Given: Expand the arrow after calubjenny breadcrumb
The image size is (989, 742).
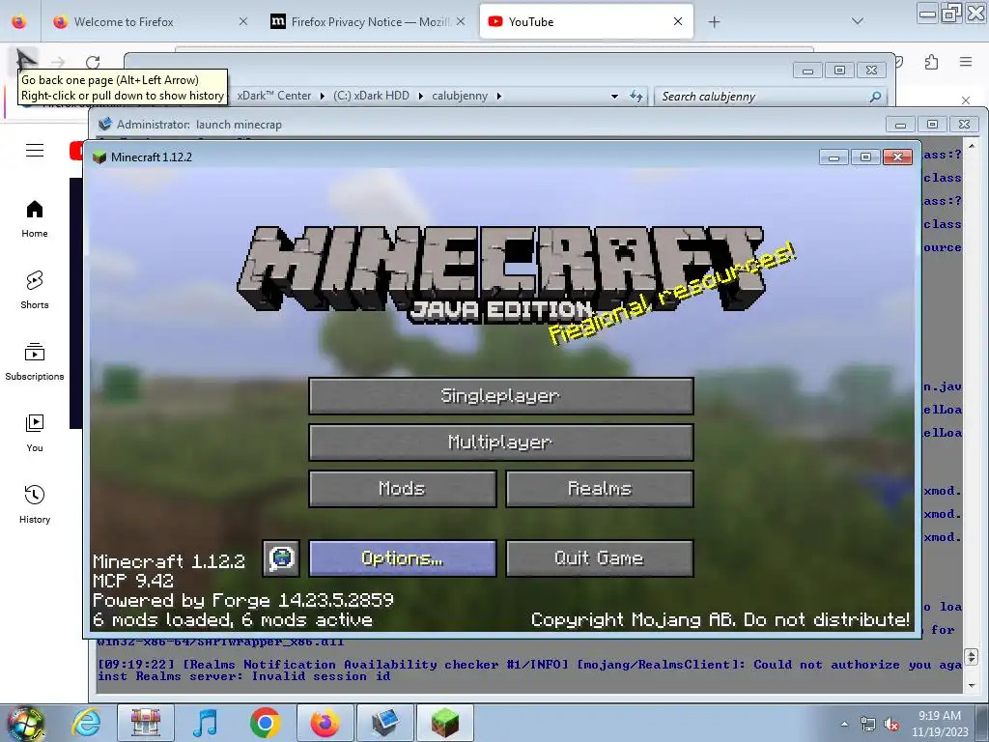Looking at the screenshot, I should click(499, 97).
